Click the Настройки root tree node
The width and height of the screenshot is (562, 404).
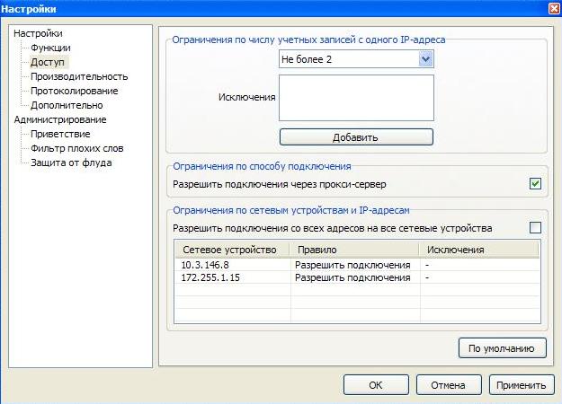coord(39,33)
